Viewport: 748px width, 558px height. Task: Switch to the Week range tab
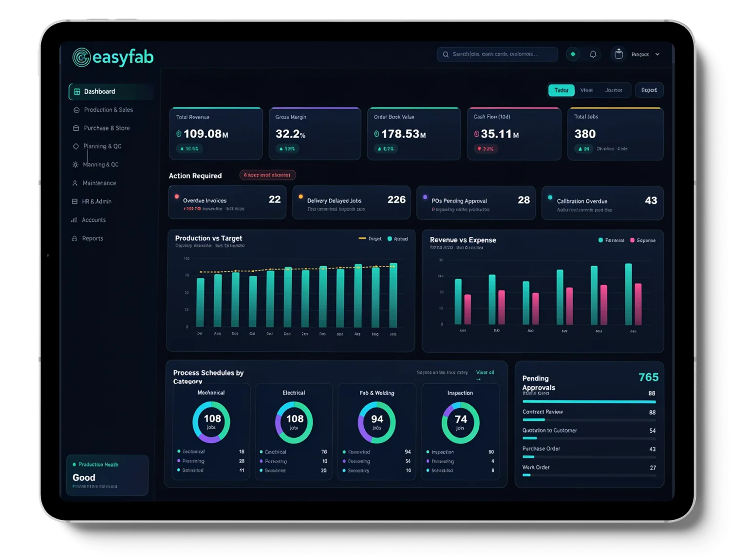tap(586, 90)
